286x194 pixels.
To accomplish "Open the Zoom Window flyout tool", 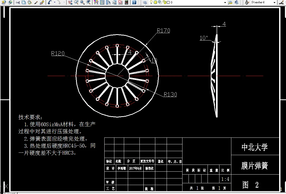I will tap(82, 2).
